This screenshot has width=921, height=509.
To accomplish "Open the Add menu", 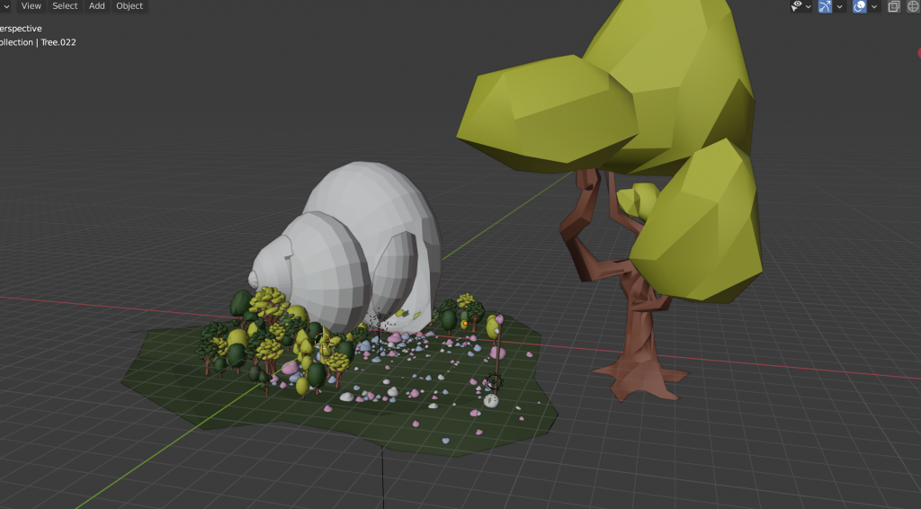I will pyautogui.click(x=97, y=6).
